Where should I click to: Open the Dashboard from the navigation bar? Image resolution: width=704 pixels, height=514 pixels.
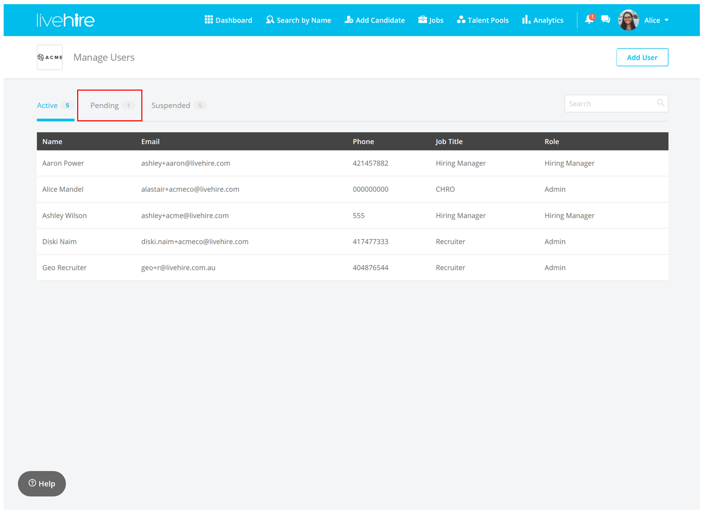pyautogui.click(x=228, y=20)
